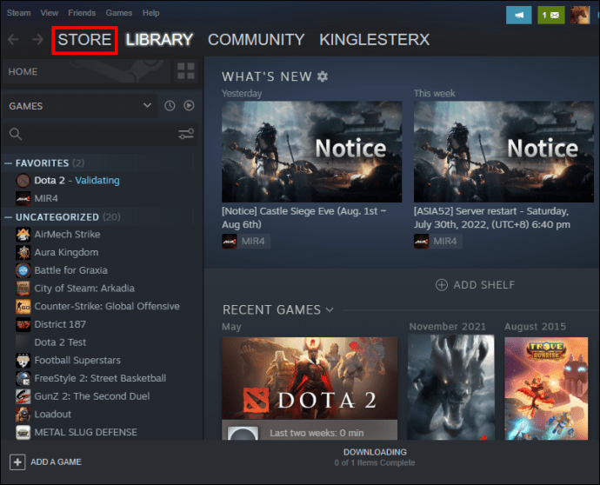Click the back navigation arrow
The width and height of the screenshot is (600, 485).
point(13,39)
